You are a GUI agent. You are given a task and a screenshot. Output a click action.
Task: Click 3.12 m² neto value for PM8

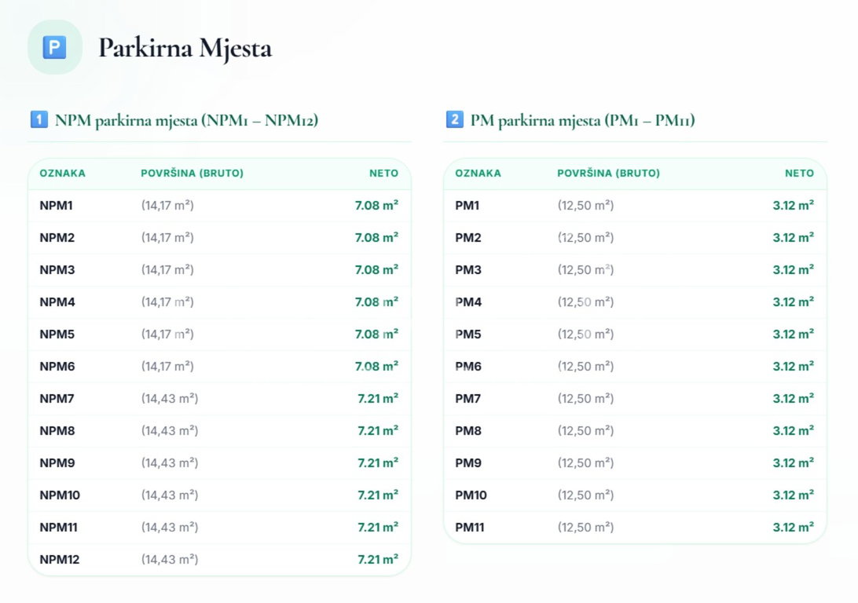[x=794, y=431]
